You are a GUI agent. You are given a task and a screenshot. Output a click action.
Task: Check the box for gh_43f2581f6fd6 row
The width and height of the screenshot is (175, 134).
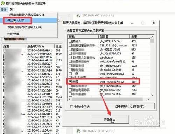tap(70, 49)
